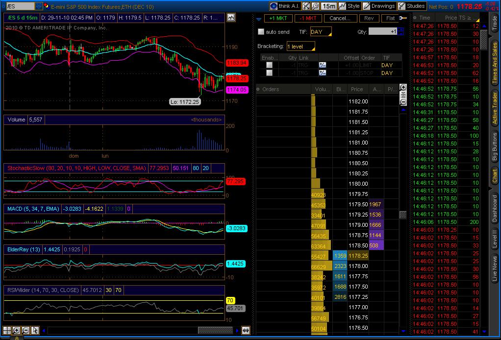Change TIF in the STOP bracket row

coord(390,73)
